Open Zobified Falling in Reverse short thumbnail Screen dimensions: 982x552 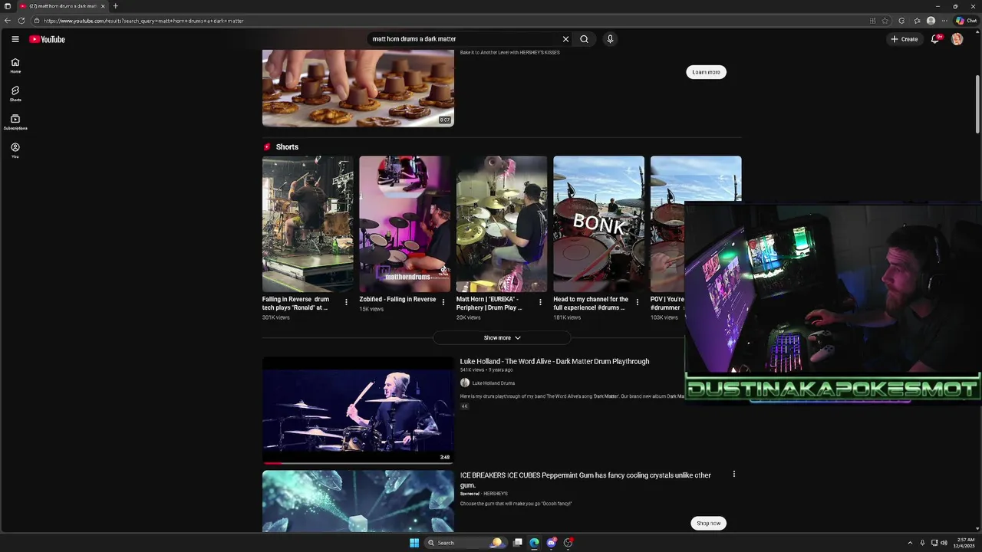tap(404, 224)
